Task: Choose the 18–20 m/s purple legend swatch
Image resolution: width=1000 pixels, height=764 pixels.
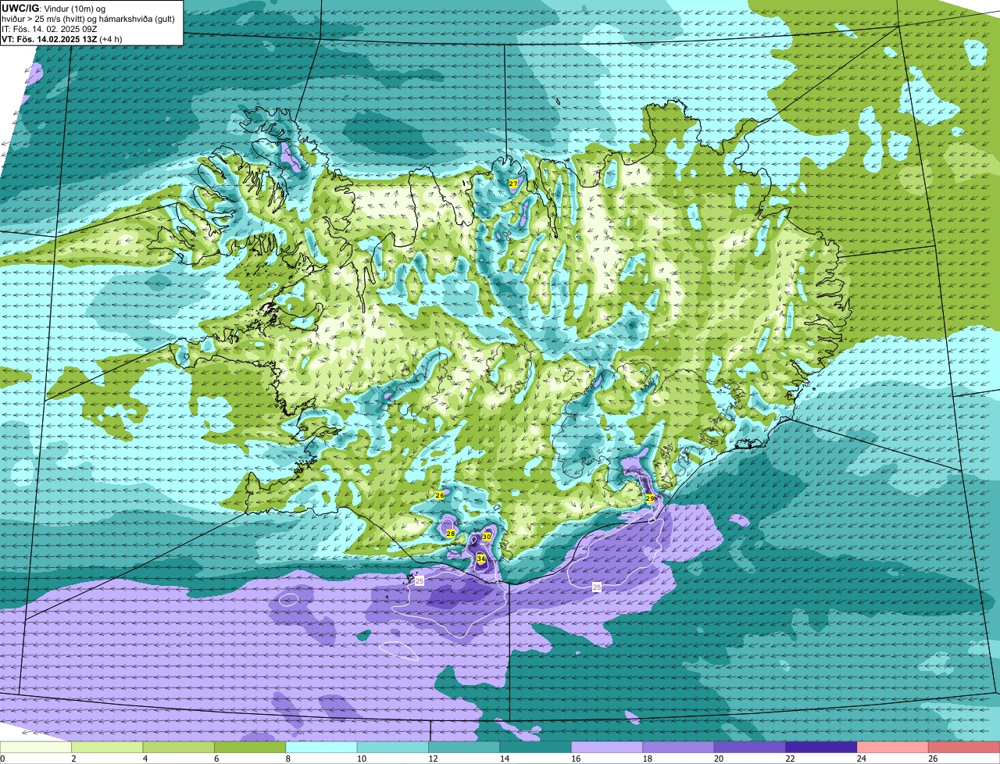Action: tap(679, 748)
